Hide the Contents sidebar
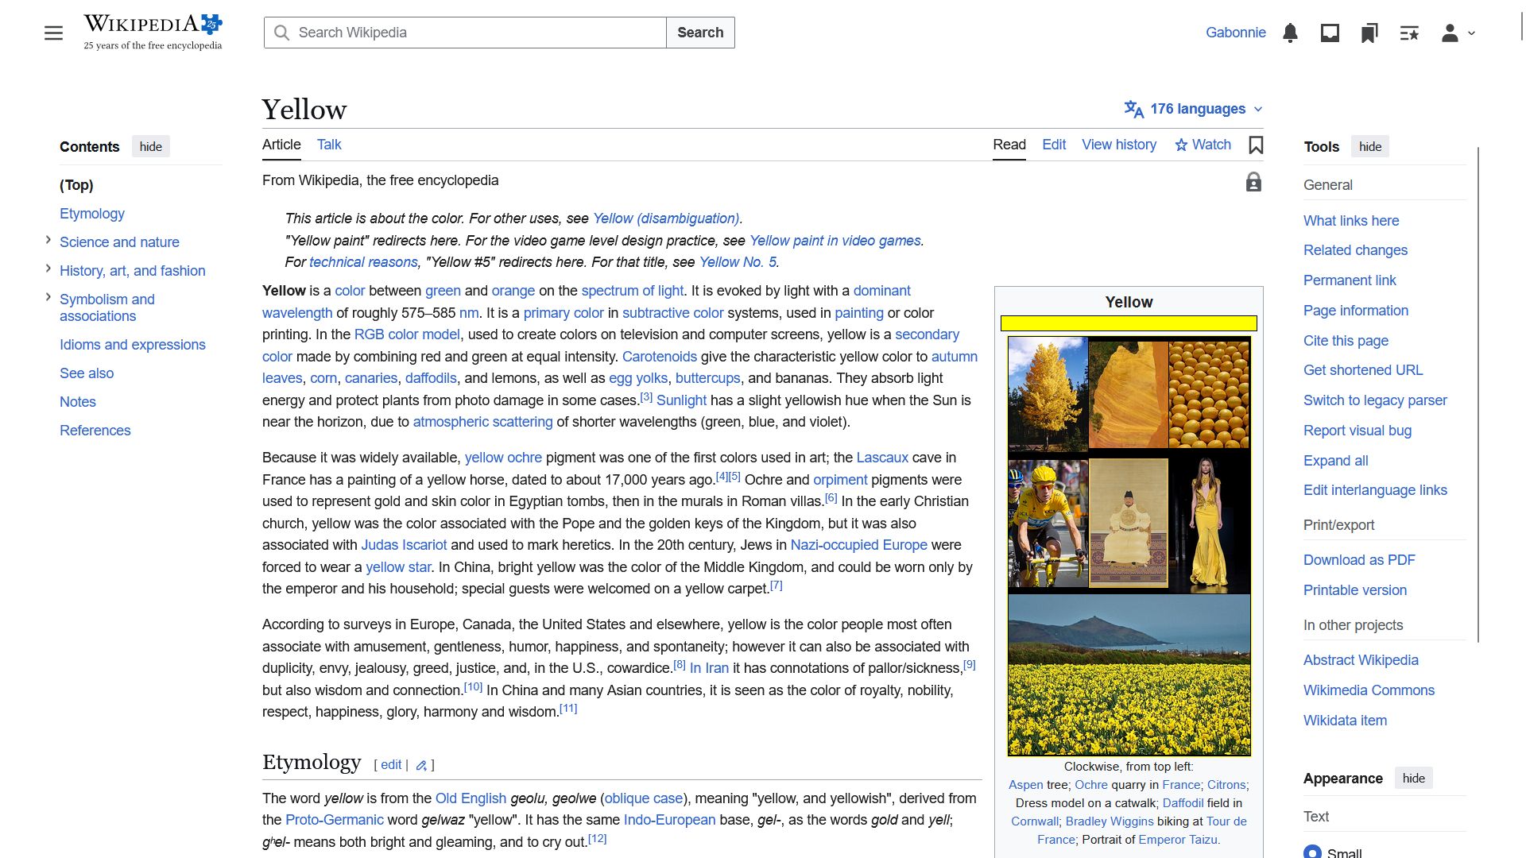 151,146
